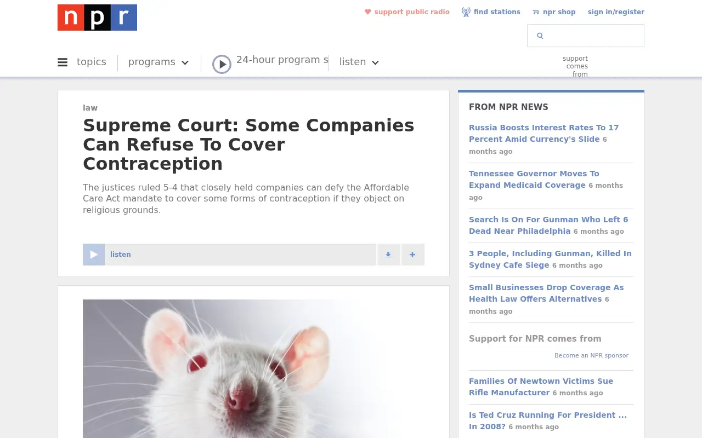Click the FROM NPR NEWS heading

(508, 107)
